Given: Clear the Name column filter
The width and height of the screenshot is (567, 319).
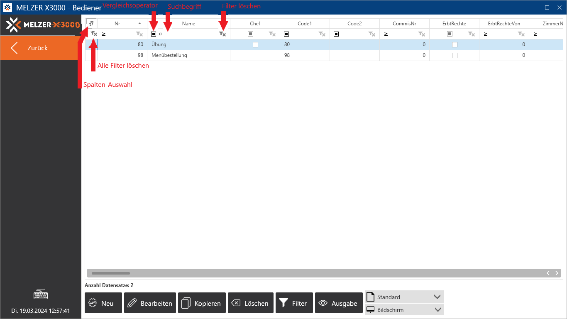Looking at the screenshot, I should (x=222, y=34).
